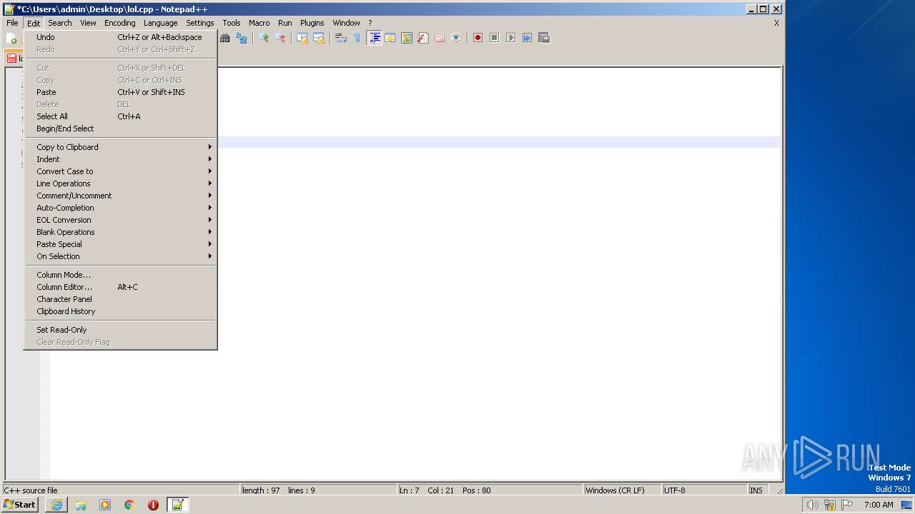Expand EOL Conversion submenu
The image size is (915, 514).
pos(120,220)
